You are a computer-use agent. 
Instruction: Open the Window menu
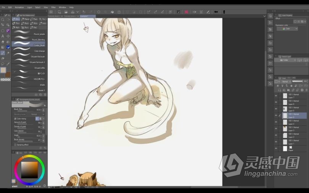[x=63, y=7]
